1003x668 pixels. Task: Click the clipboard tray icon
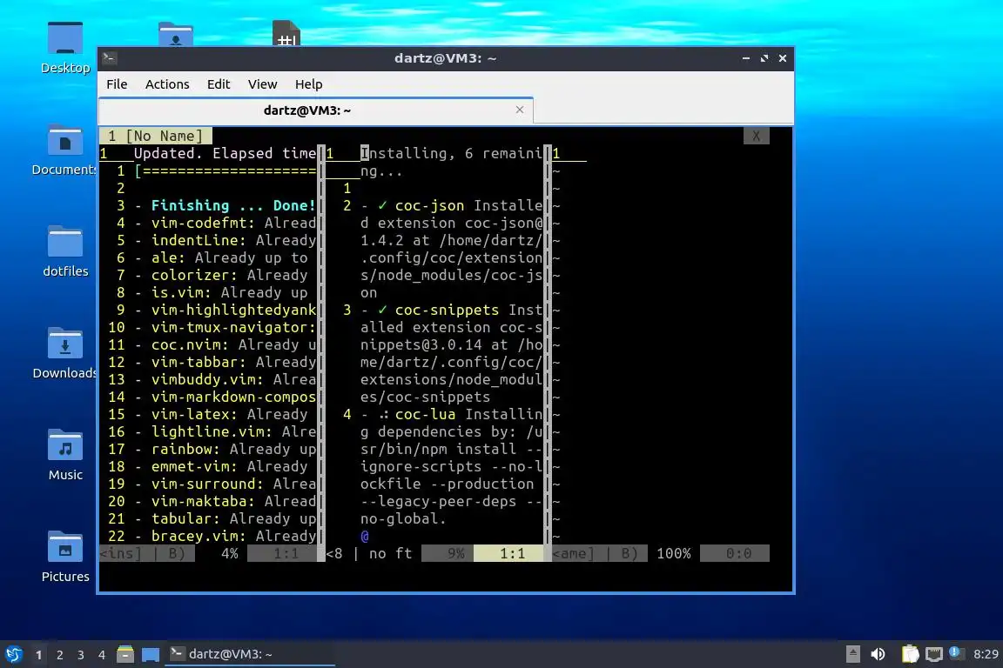click(910, 654)
